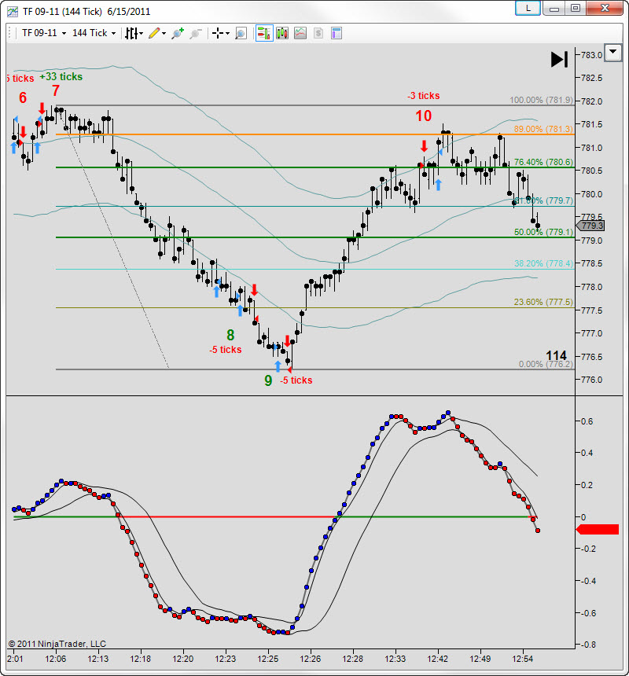Select the 100.00% (781.9) Fibonacci label
This screenshot has width=629, height=676.
click(x=541, y=100)
